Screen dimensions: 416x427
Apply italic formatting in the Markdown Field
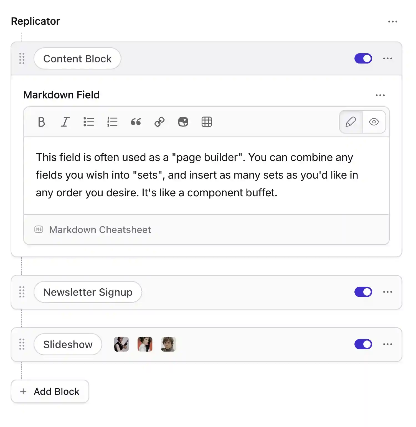coord(65,122)
